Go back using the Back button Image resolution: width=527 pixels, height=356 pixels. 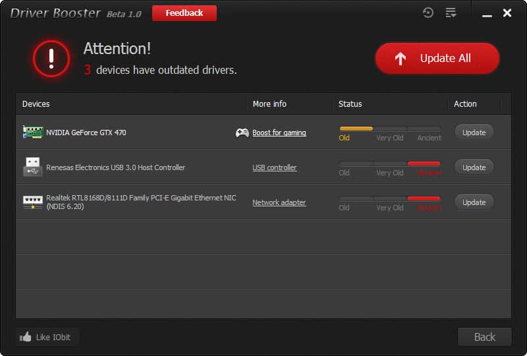click(484, 337)
